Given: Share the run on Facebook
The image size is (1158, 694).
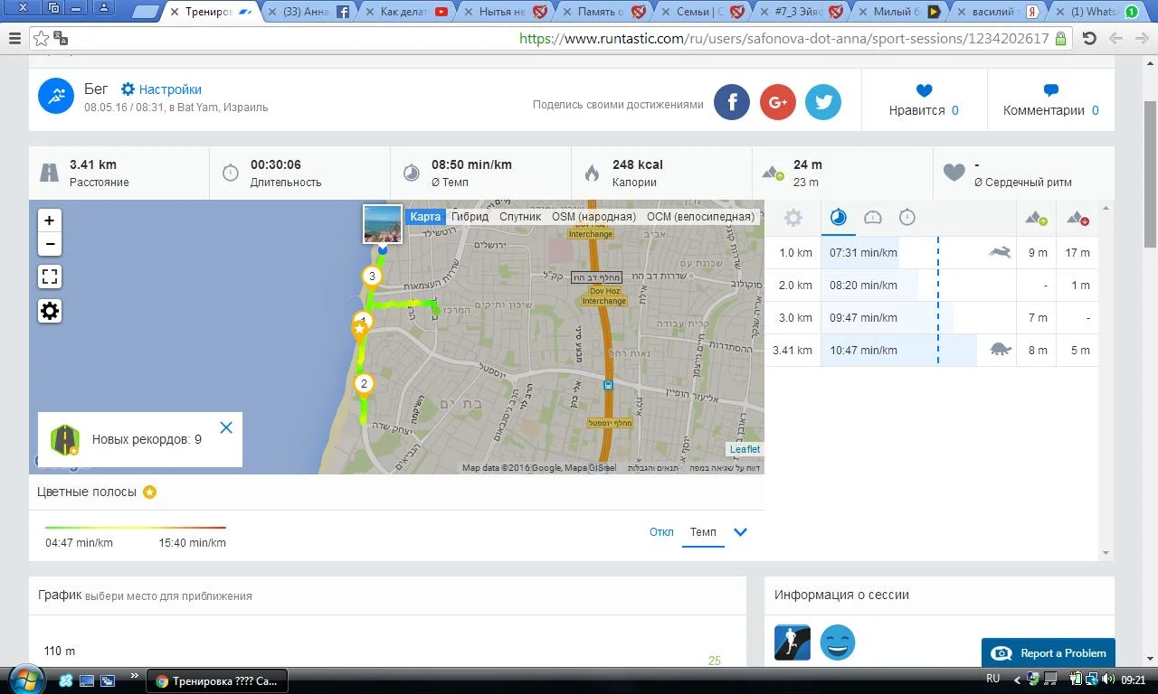Looking at the screenshot, I should (x=732, y=102).
